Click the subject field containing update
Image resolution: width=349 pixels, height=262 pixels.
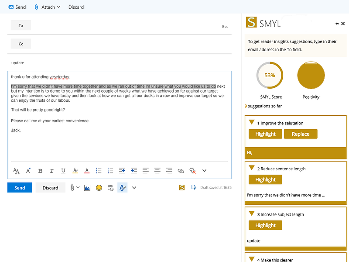tap(120, 63)
